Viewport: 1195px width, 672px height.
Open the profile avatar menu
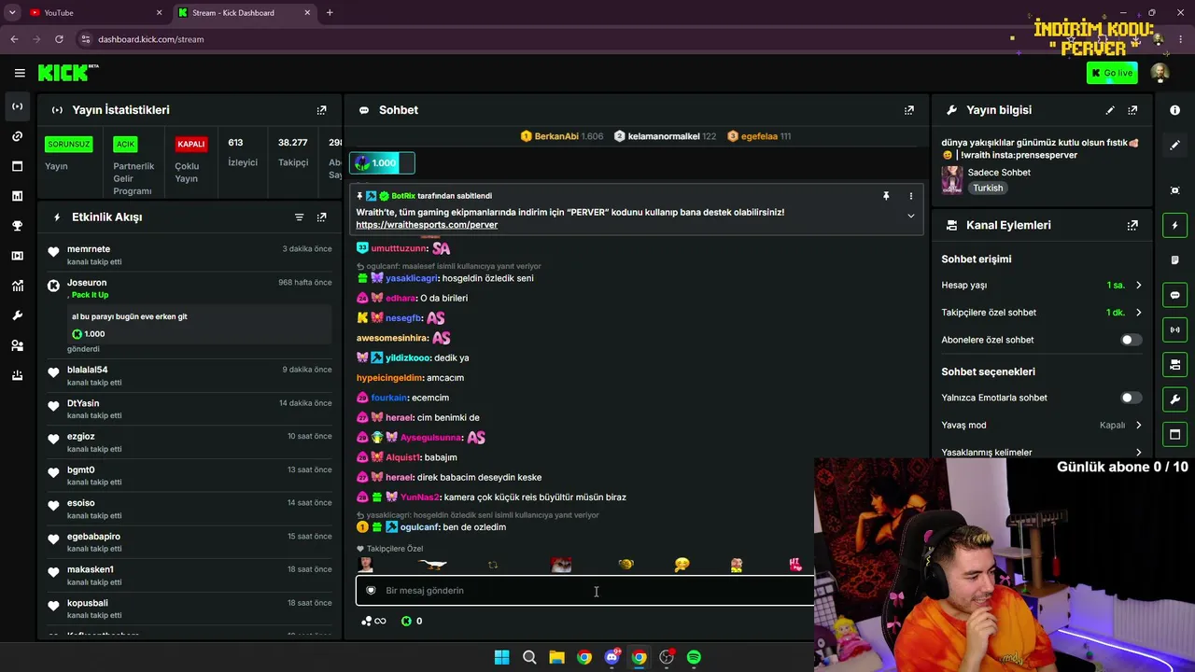1160,73
